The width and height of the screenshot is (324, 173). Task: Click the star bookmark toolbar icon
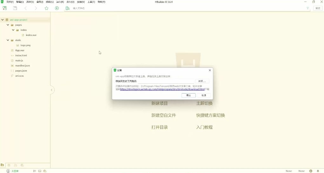pyautogui.click(x=47, y=8)
